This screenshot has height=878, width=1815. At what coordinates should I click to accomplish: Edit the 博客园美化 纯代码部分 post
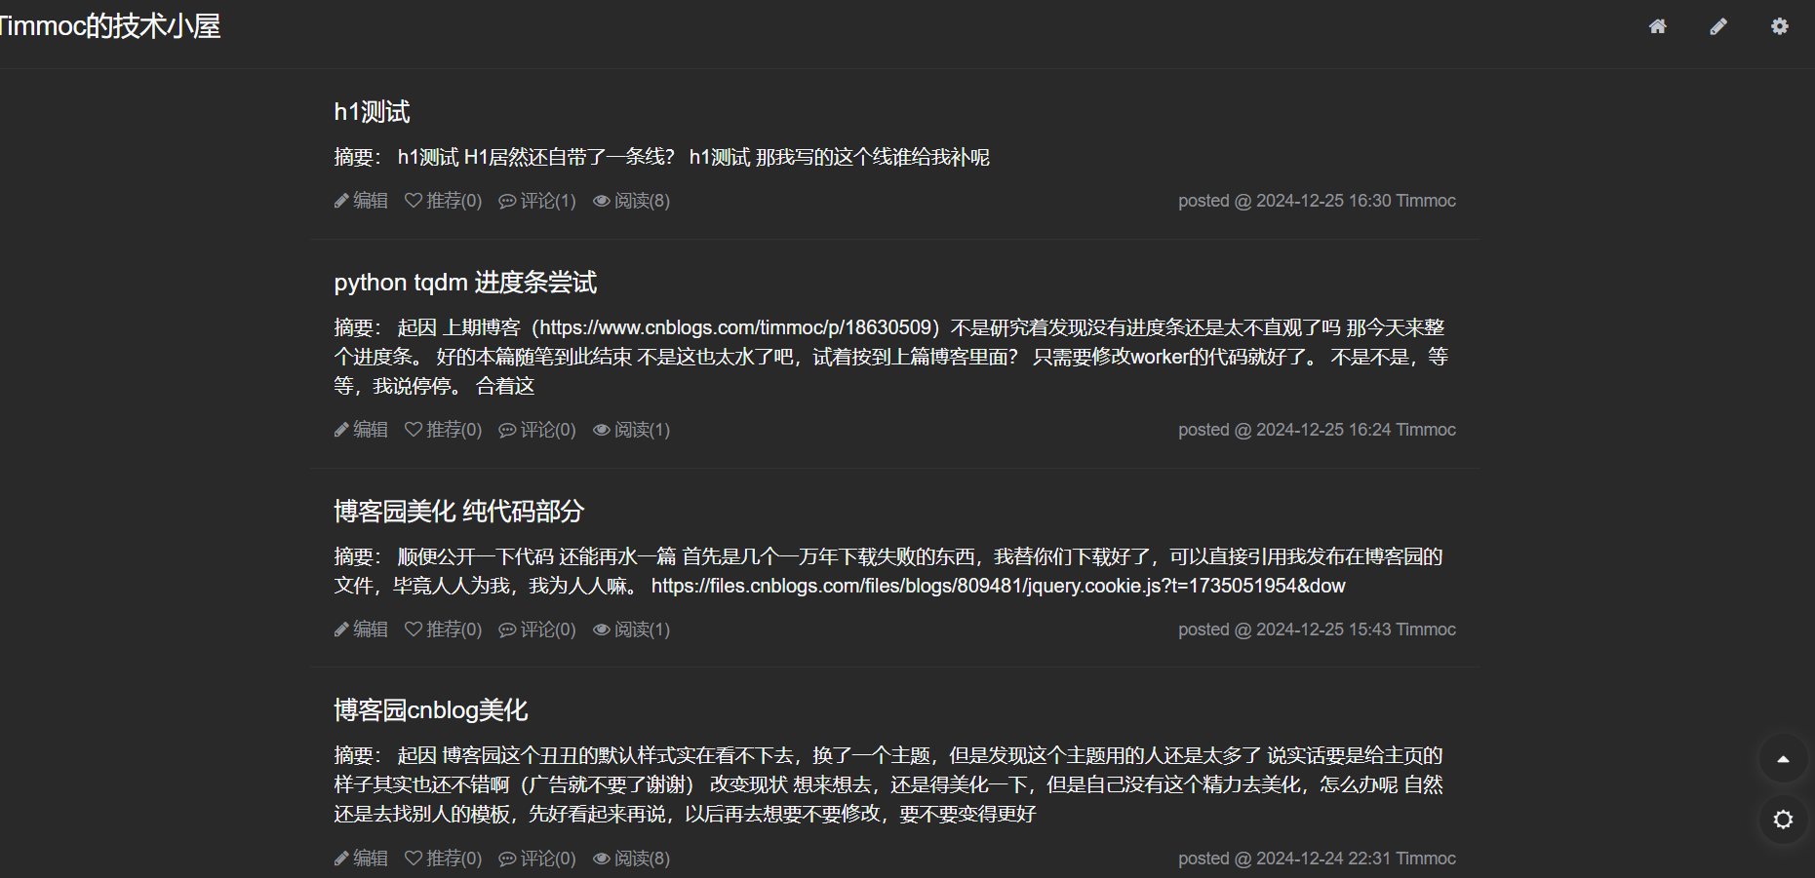tap(361, 630)
